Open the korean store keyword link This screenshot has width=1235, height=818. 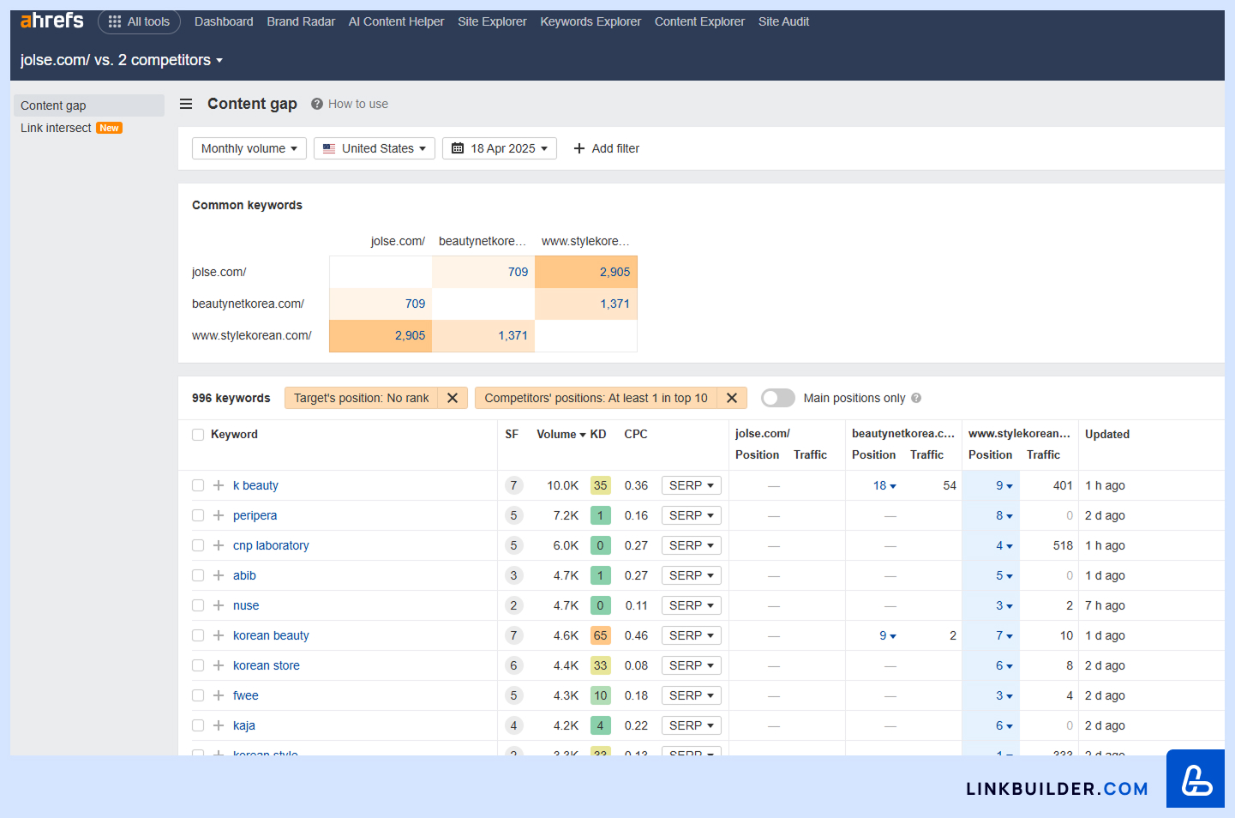click(267, 665)
